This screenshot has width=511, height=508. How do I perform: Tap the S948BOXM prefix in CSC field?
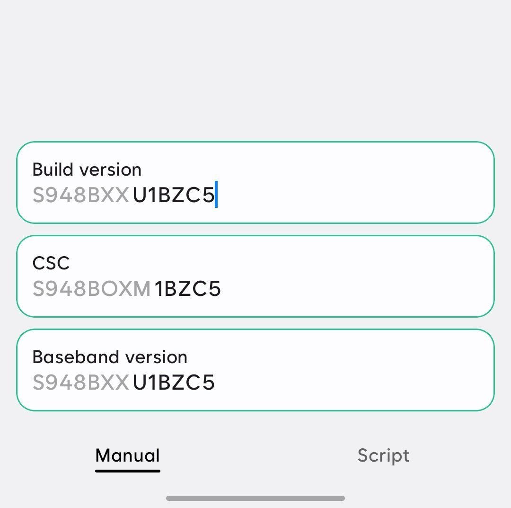click(x=91, y=288)
